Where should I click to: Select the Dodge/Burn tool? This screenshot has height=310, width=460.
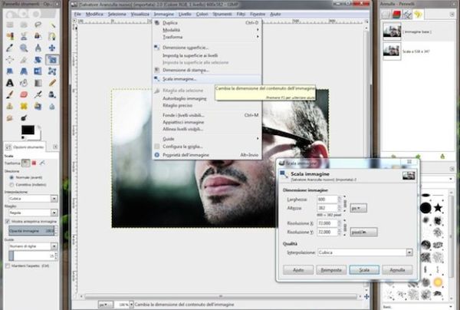pos(24,118)
